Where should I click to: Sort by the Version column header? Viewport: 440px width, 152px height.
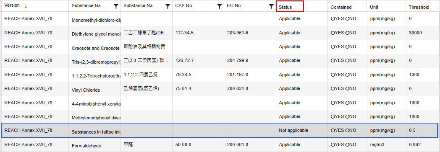pos(12,5)
